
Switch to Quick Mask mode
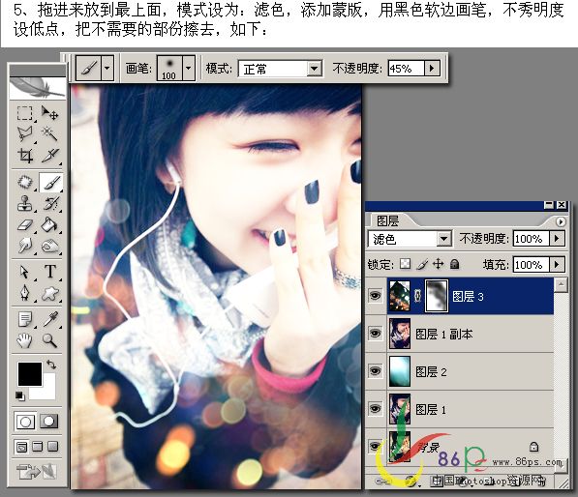pyautogui.click(x=49, y=422)
